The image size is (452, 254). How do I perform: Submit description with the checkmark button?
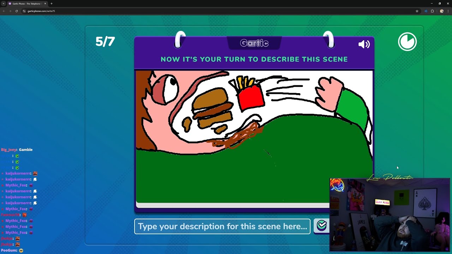click(x=322, y=226)
